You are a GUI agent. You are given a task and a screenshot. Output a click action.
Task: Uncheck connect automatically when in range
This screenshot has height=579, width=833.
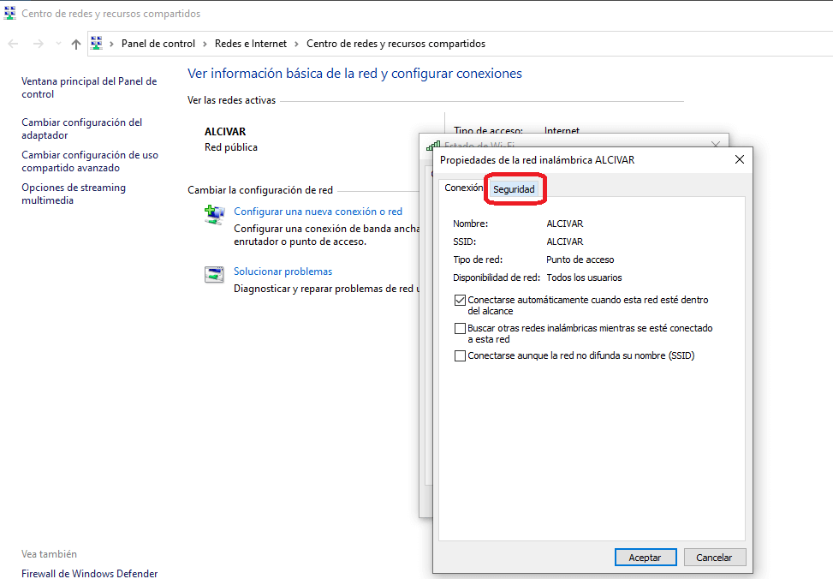[461, 301]
